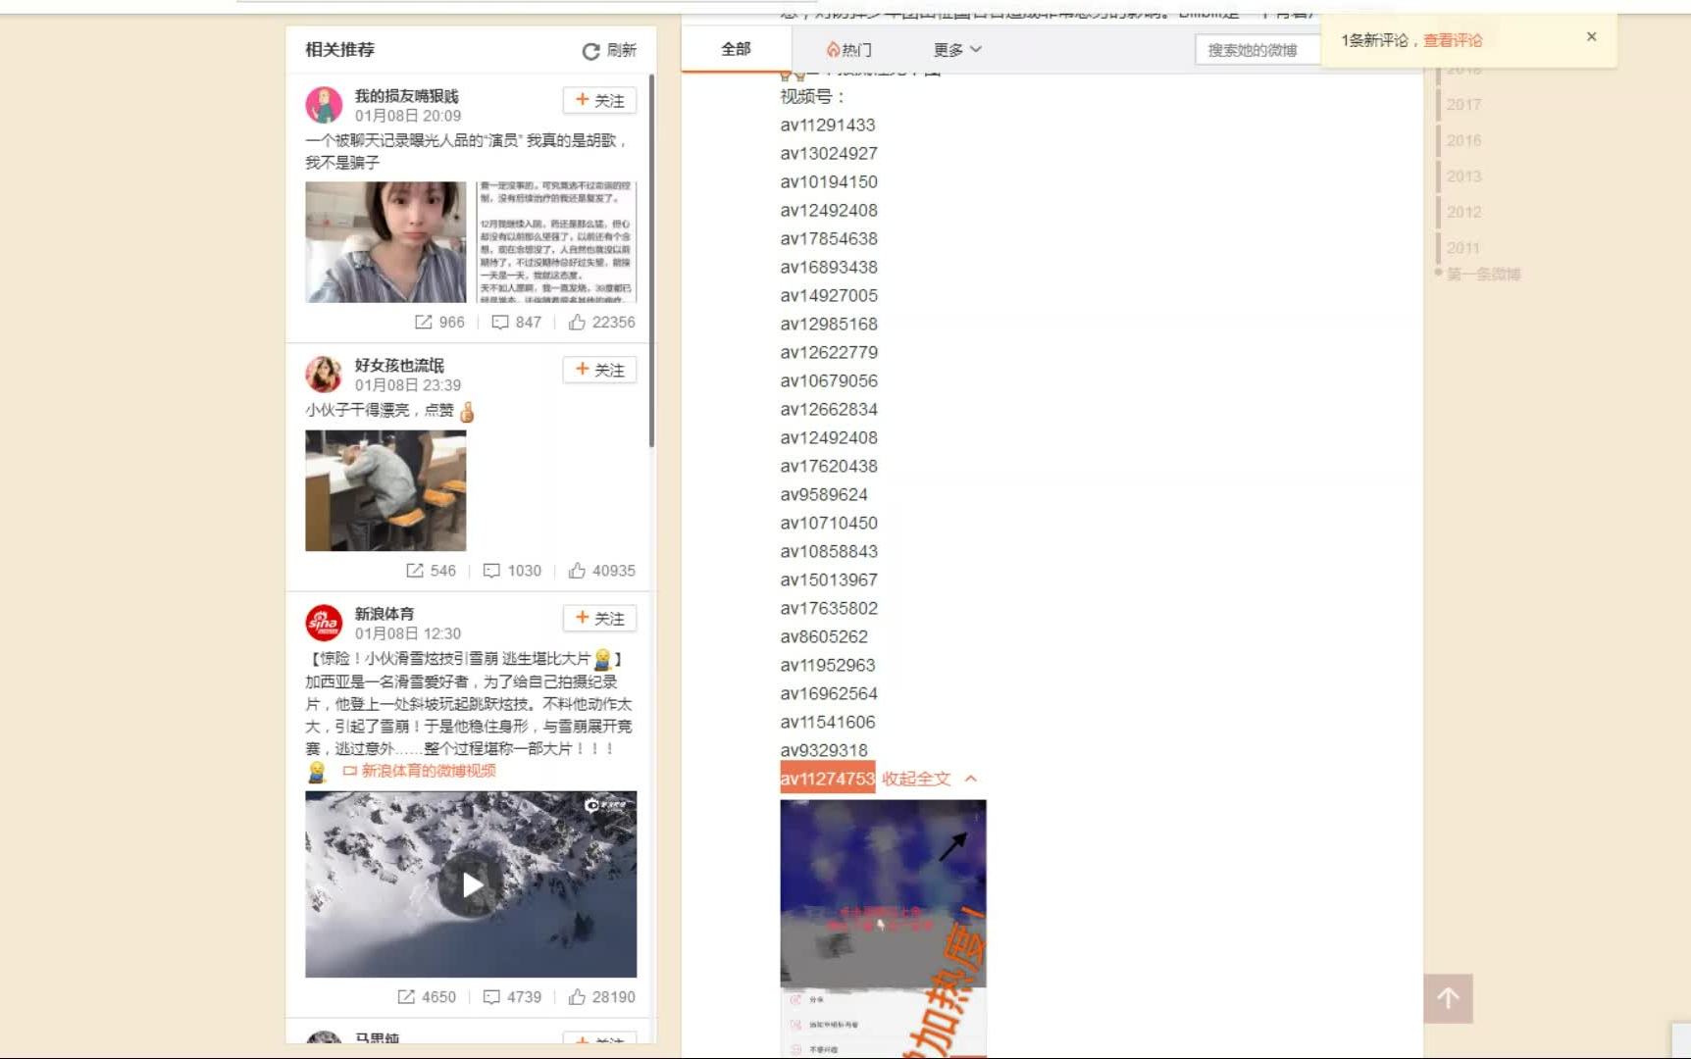This screenshot has width=1691, height=1059.
Task: Click recommendations panel vertical scrollbar
Action: (x=651, y=261)
